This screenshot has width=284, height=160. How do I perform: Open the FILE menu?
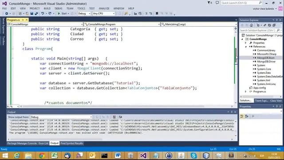point(4,8)
